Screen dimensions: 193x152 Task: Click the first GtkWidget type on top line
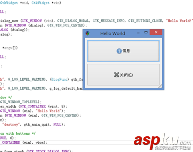9,3
